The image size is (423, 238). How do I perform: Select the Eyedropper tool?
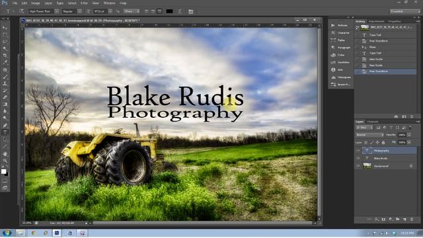pos(5,62)
